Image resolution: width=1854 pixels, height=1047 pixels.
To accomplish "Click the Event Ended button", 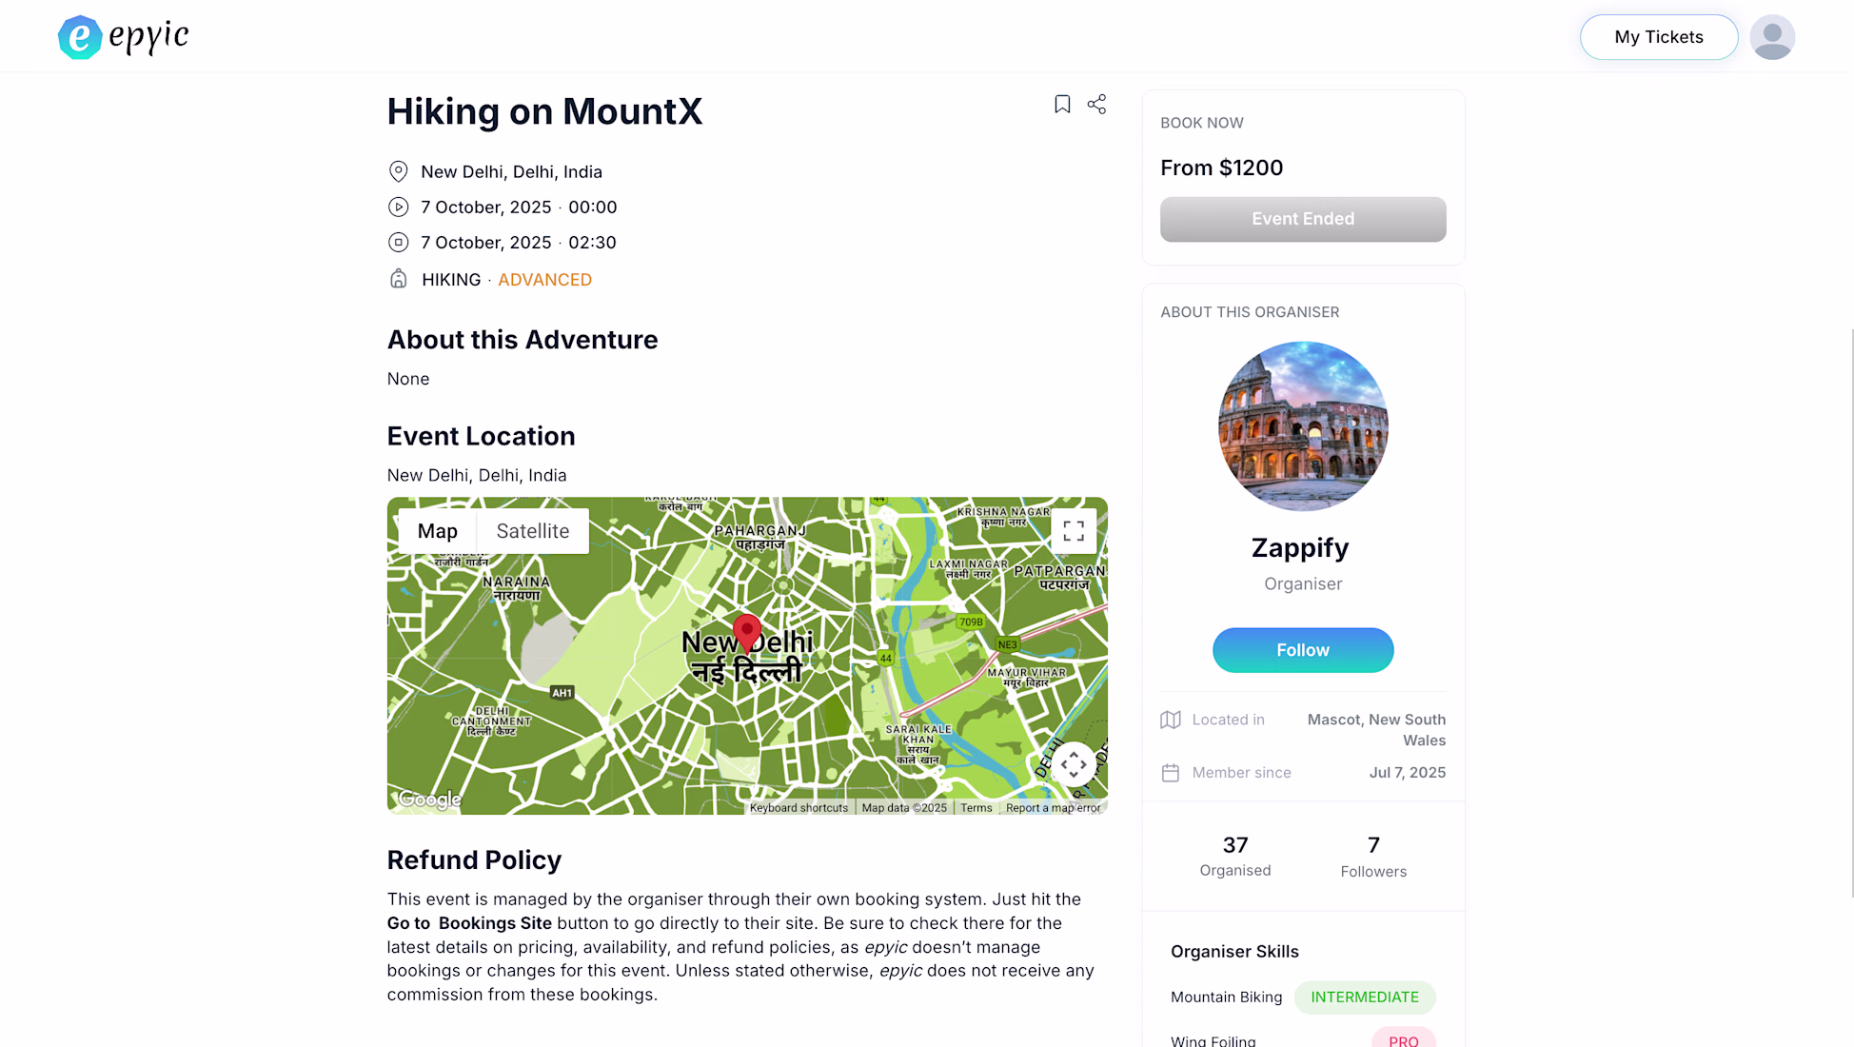I will coord(1302,219).
